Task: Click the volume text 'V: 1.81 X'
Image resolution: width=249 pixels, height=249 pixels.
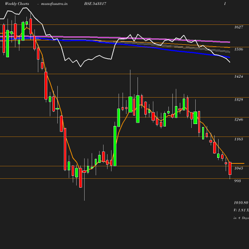Action: (x=241, y=210)
